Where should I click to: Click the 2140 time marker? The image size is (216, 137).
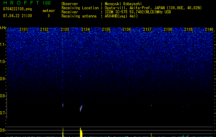pyautogui.click(x=209, y=29)
